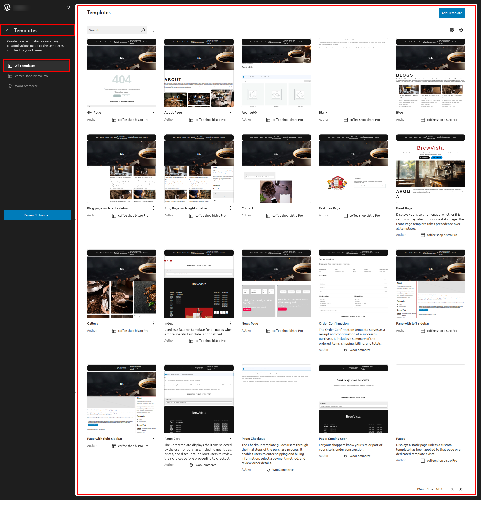Open the filter options icon

[153, 30]
